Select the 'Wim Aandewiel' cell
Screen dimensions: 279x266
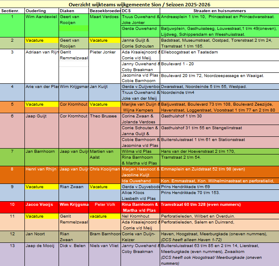[x=41, y=17]
